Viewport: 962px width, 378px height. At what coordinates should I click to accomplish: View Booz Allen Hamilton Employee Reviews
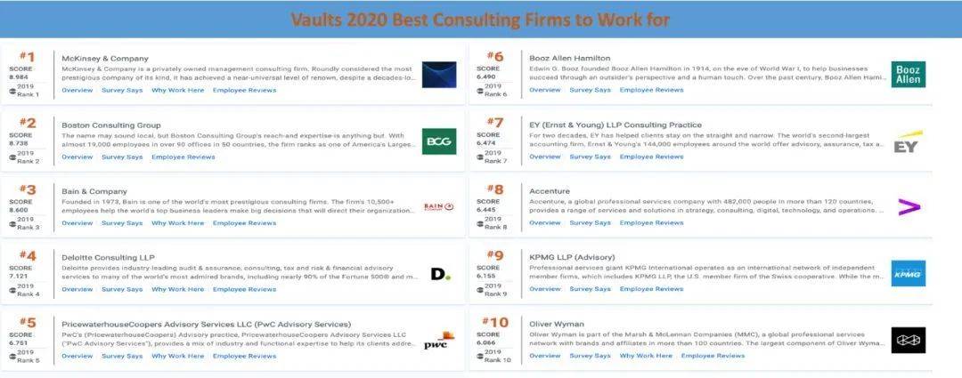coord(651,90)
